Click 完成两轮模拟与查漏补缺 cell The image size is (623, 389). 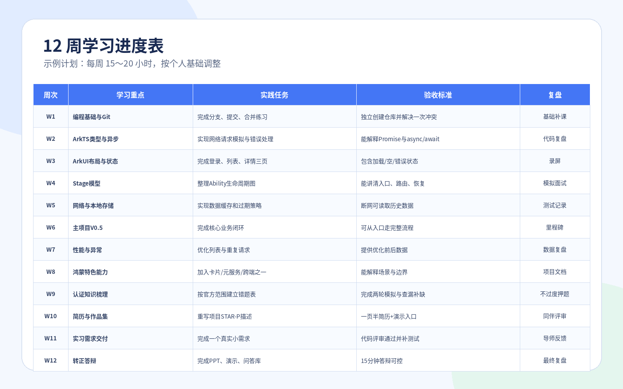(438, 294)
